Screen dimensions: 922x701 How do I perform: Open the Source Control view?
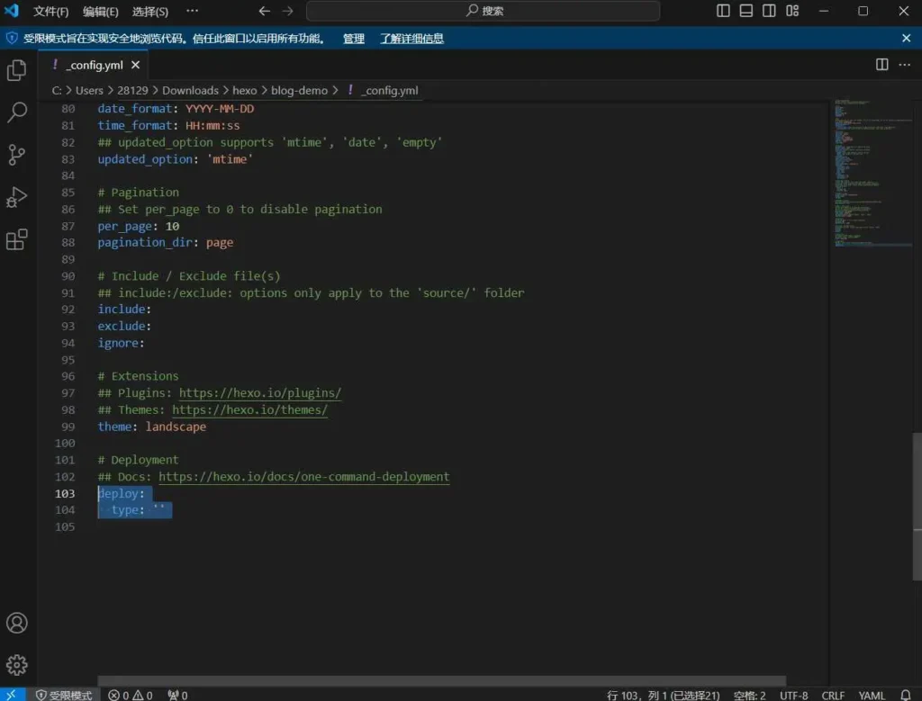click(17, 155)
